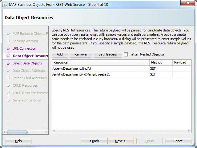Viewport: 197px width, 148px height.
Task: Open Help for this wizard
Action: tap(18, 141)
